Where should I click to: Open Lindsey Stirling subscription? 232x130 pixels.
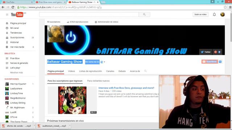point(18,103)
